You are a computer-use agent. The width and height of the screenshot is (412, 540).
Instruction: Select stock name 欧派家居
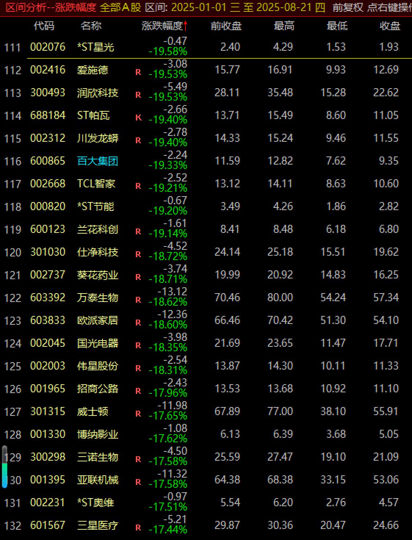pos(98,320)
